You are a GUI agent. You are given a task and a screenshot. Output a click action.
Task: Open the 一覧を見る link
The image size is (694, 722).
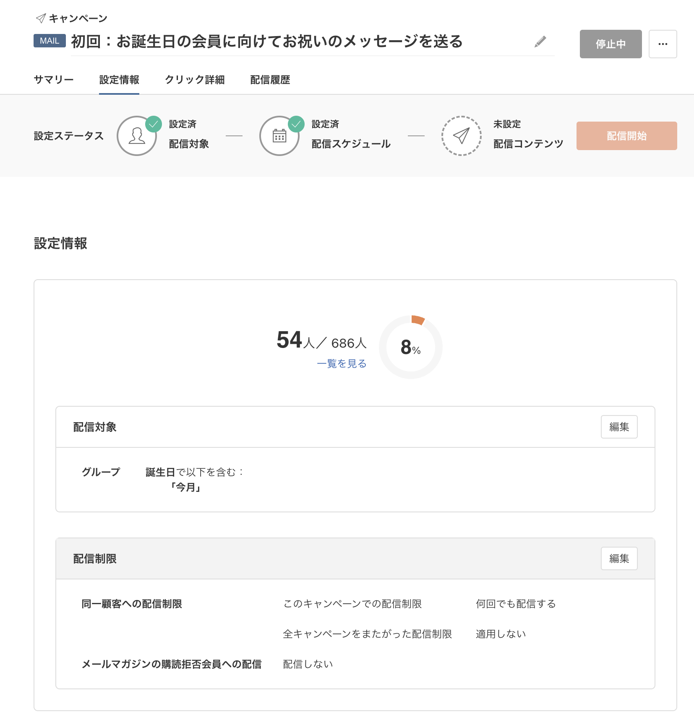pyautogui.click(x=341, y=364)
